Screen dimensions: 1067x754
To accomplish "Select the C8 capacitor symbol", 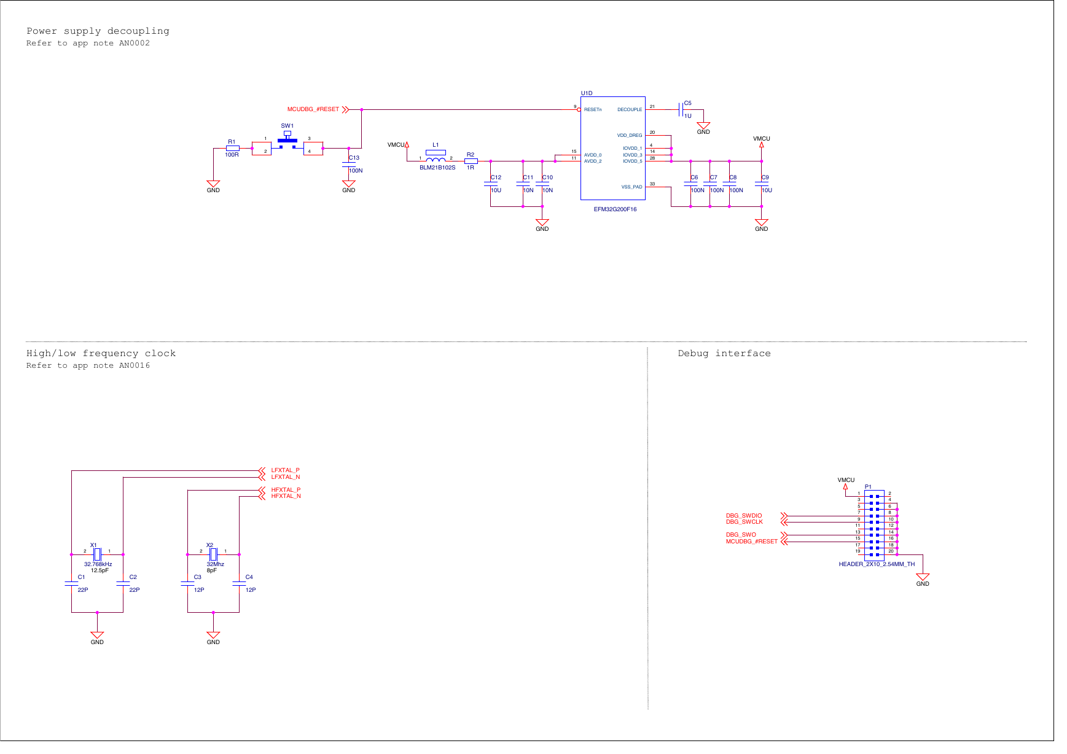I will [730, 184].
